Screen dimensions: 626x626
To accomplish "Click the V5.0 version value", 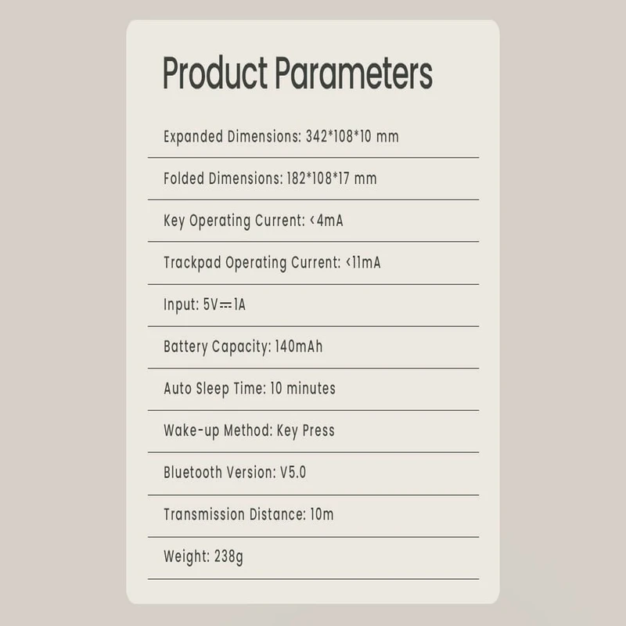I will 293,473.
